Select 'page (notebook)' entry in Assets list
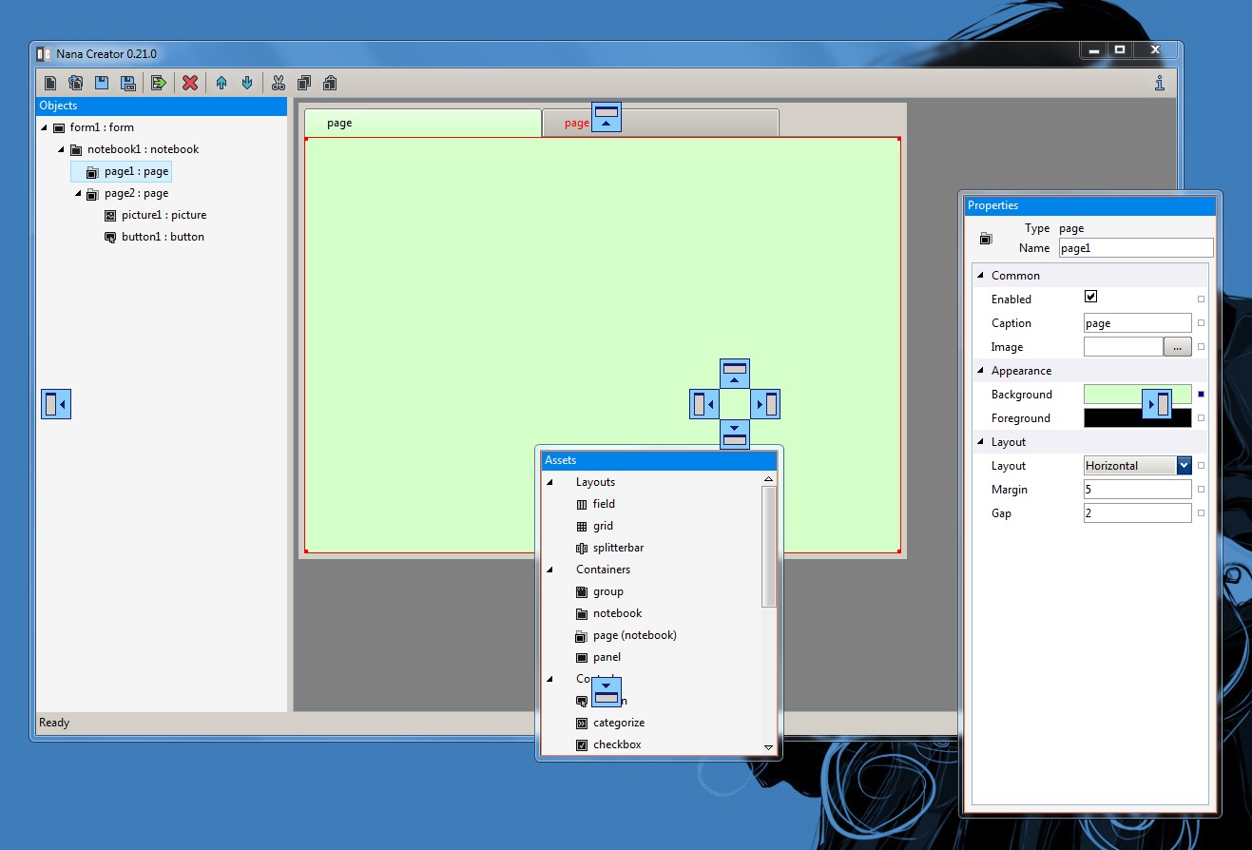The width and height of the screenshot is (1252, 850). click(635, 635)
